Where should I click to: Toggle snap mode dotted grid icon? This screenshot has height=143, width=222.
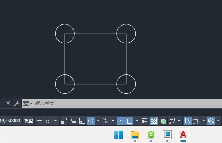click(48, 121)
